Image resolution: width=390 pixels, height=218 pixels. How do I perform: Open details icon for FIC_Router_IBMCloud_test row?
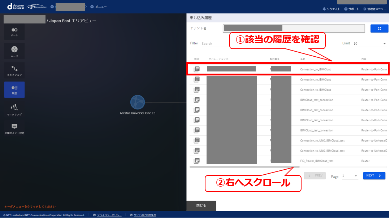(197, 161)
